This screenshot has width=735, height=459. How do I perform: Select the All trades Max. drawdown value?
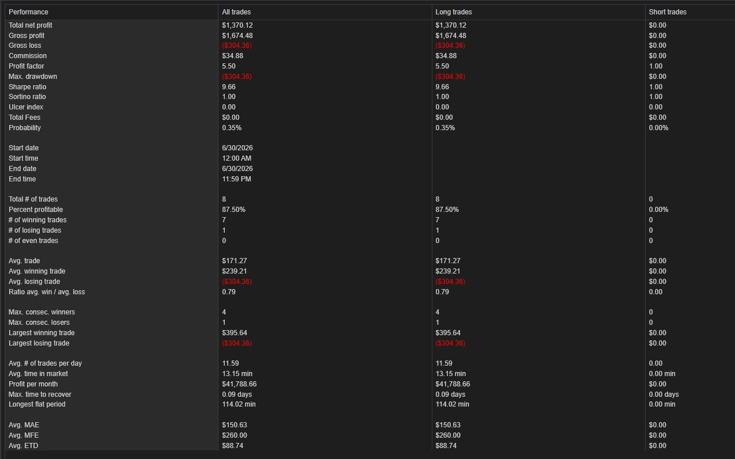(x=237, y=77)
